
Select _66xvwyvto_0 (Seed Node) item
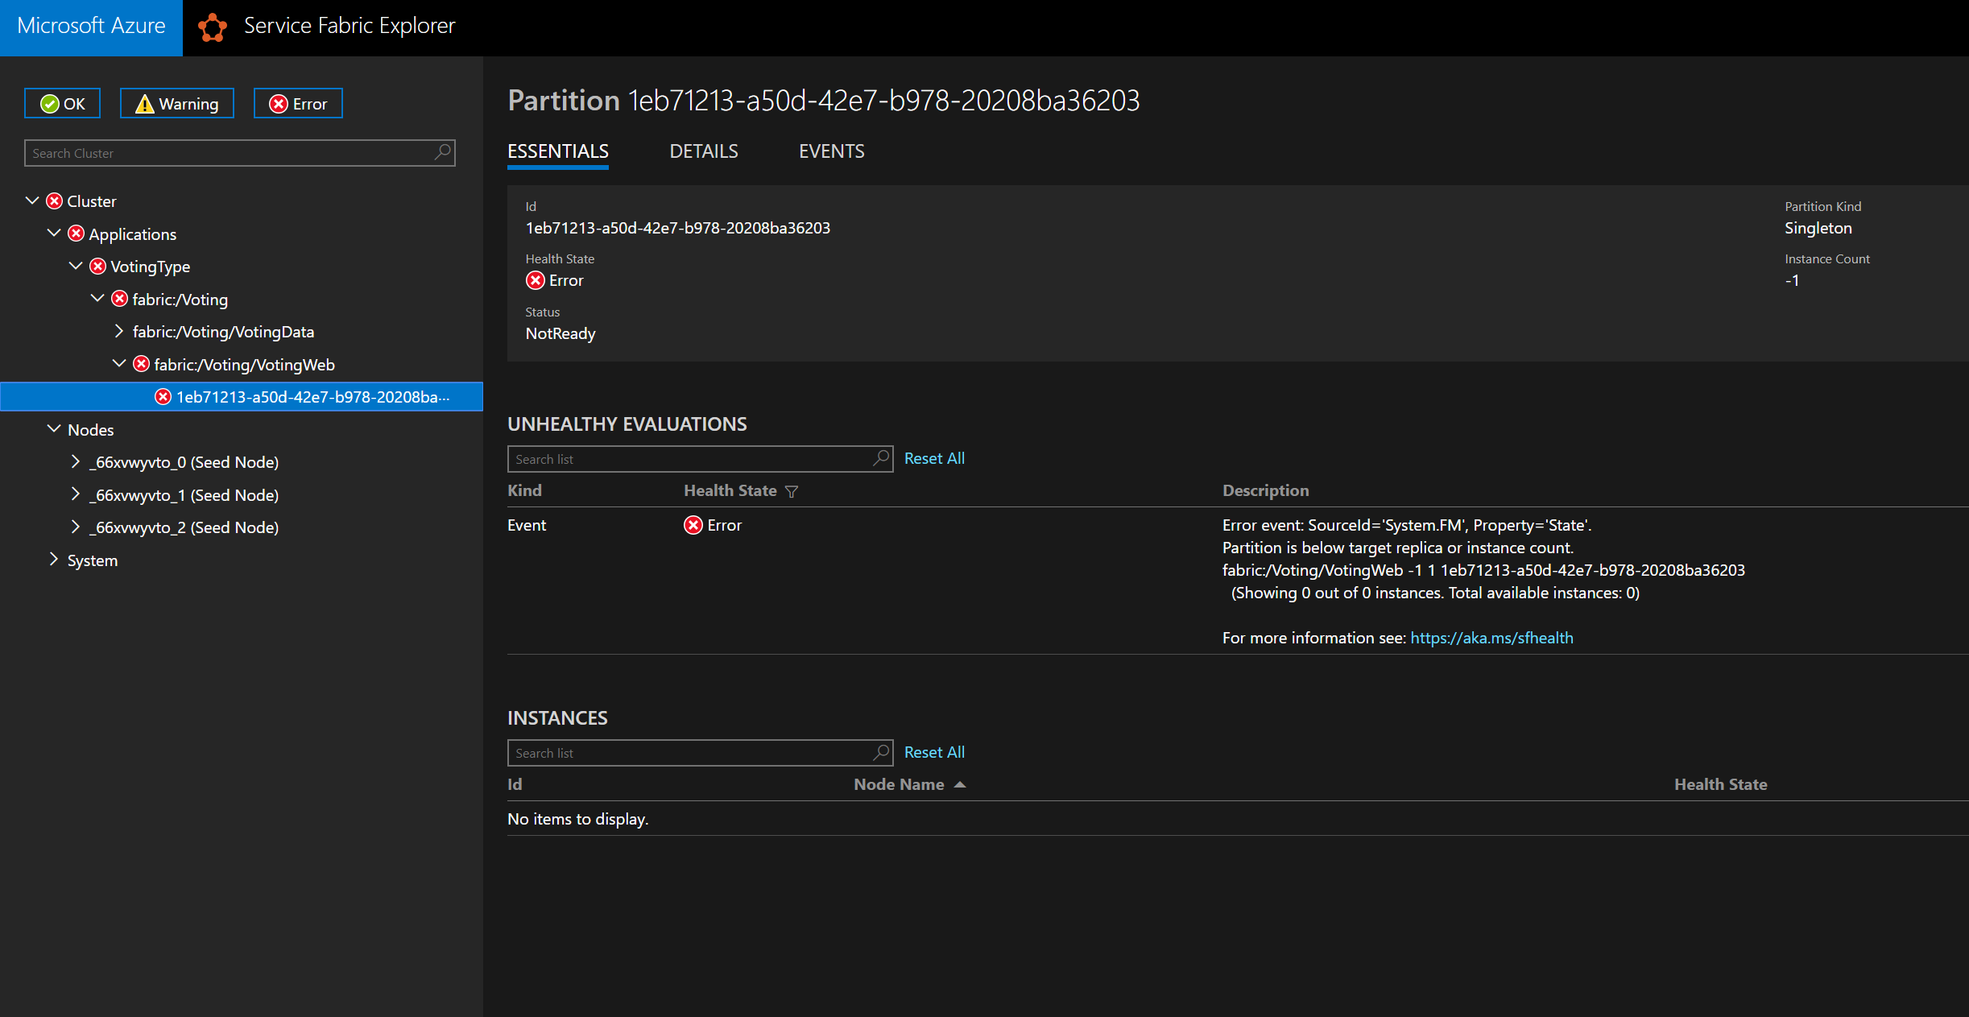click(184, 462)
